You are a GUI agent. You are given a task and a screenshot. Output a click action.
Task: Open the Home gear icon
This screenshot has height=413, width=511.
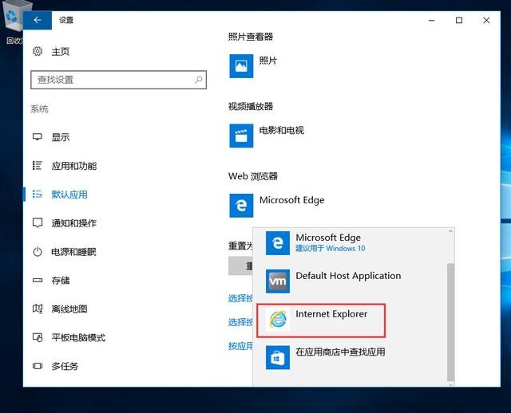click(x=38, y=51)
